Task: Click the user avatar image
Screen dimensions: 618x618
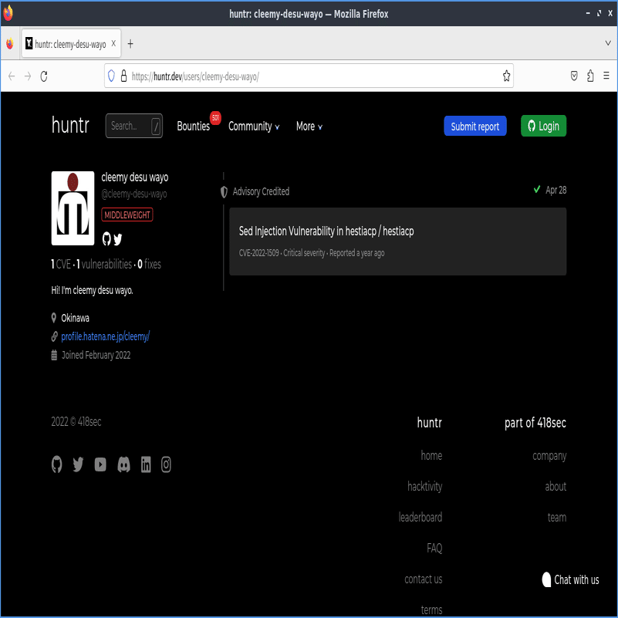Action: [x=73, y=208]
